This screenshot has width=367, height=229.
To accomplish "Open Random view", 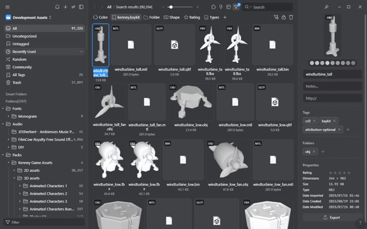I will pos(45,60).
